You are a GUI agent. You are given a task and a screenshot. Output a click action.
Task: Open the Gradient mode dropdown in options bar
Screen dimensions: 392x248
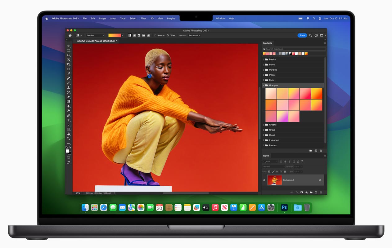coord(95,35)
